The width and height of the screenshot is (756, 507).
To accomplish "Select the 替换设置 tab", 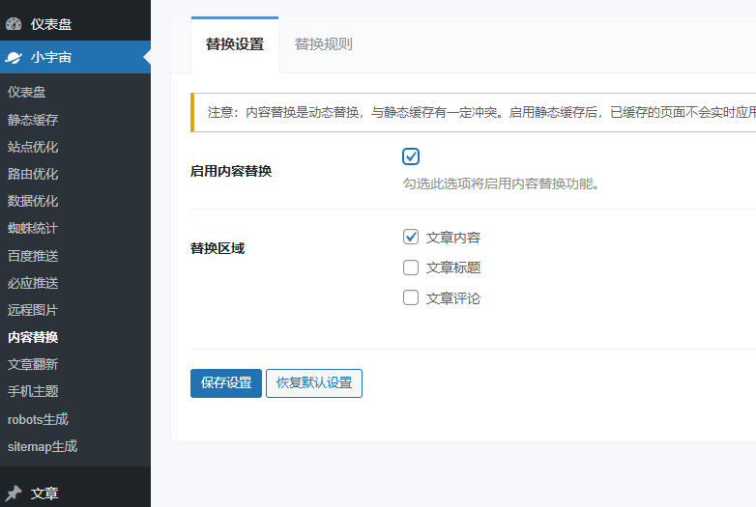I will (x=235, y=44).
